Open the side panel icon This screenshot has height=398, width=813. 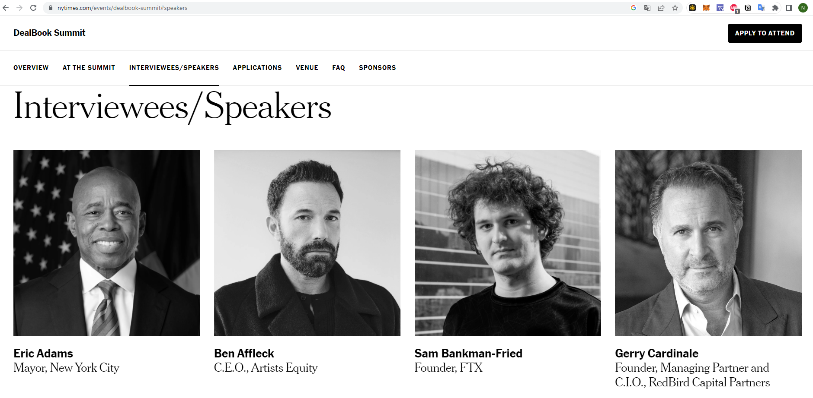pyautogui.click(x=789, y=8)
